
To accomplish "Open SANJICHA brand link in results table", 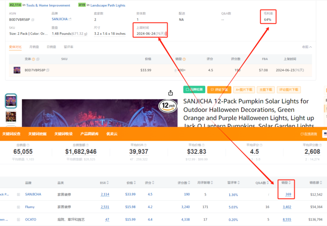I will 33,194.
